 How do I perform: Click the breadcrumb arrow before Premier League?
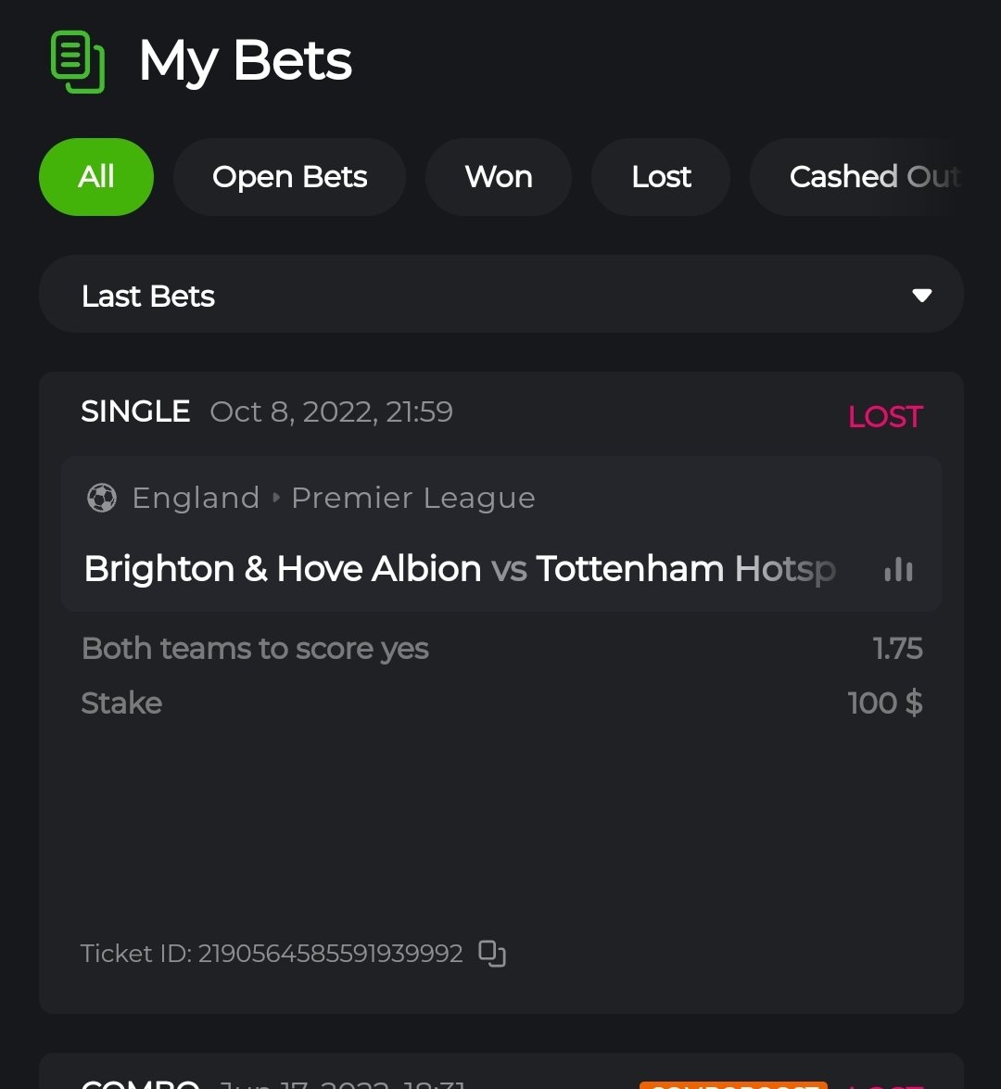click(x=276, y=499)
